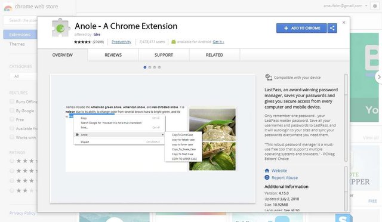Image resolution: width=382 pixels, height=222 pixels.
Task: Select the five-star ratings radio button
Action: (12, 161)
